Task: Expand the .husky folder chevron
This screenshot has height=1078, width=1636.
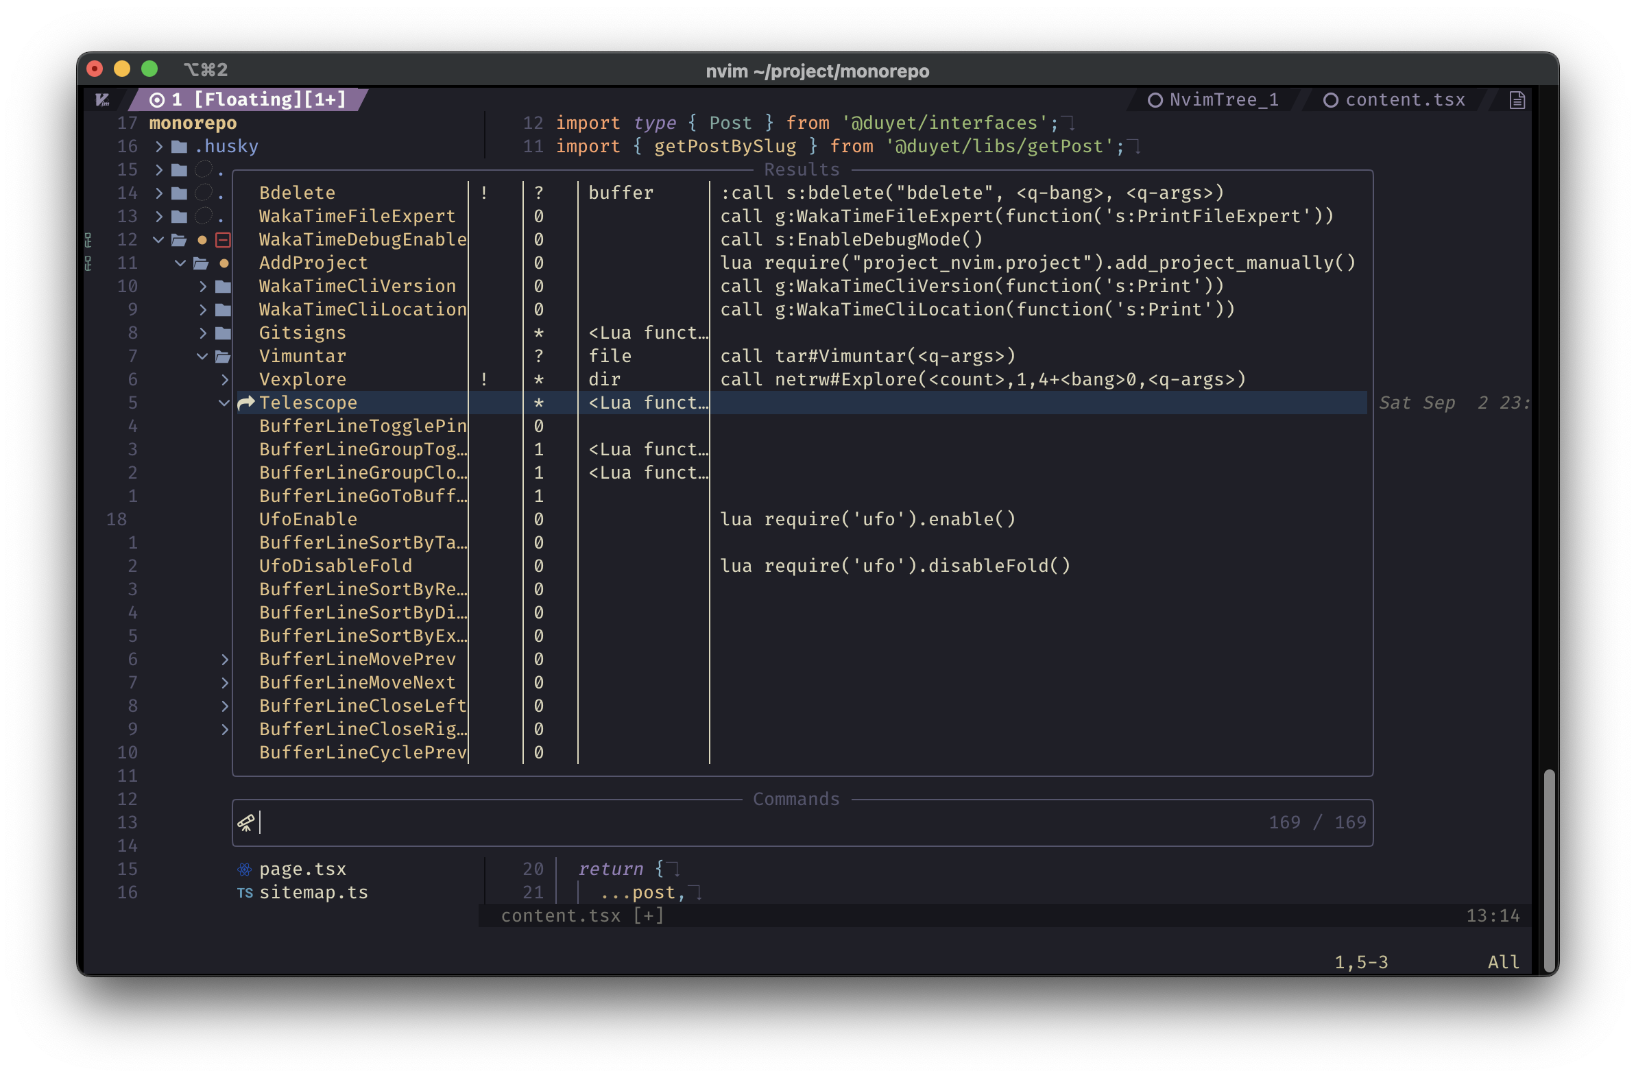Action: click(x=159, y=147)
